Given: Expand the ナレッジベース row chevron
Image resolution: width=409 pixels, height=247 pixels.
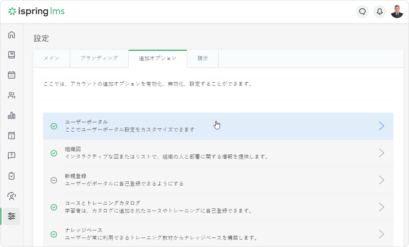Looking at the screenshot, I should (381, 234).
